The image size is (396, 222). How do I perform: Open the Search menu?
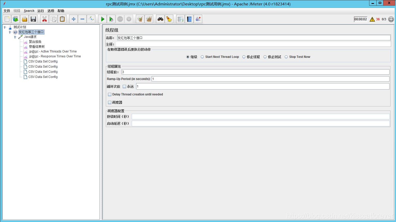click(x=29, y=11)
